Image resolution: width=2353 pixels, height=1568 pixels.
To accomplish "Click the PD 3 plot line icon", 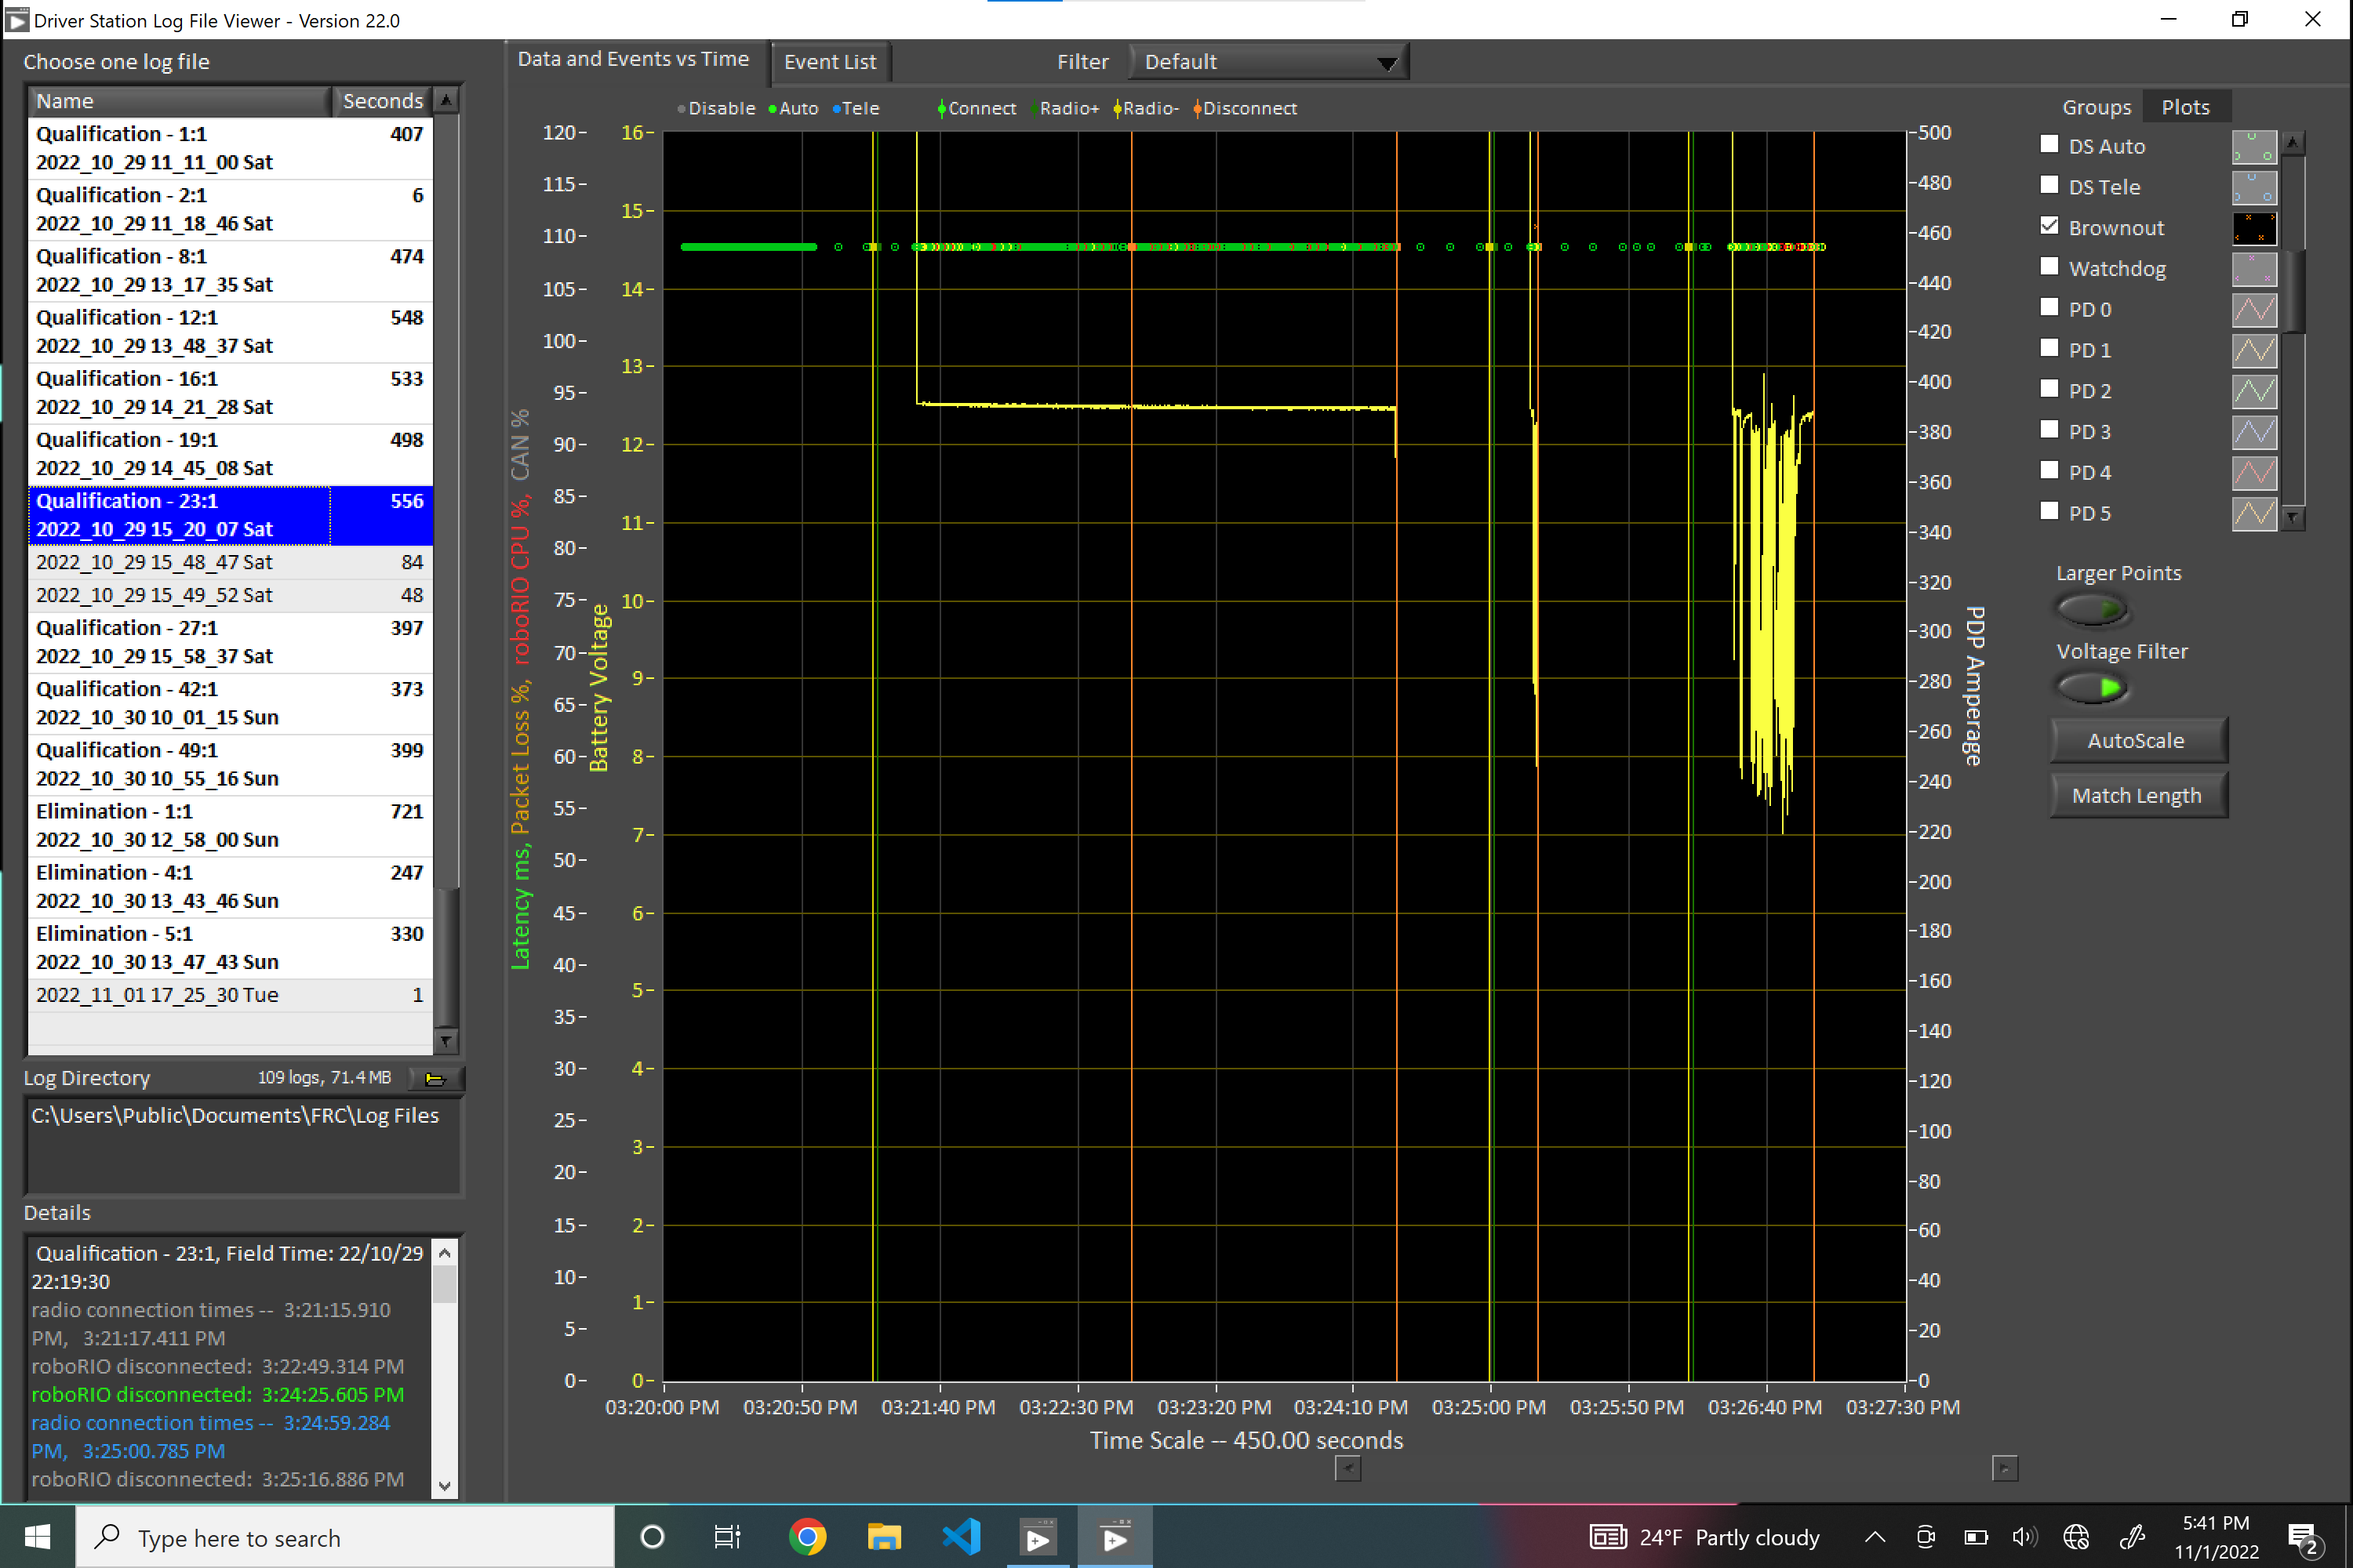I will pyautogui.click(x=2254, y=432).
